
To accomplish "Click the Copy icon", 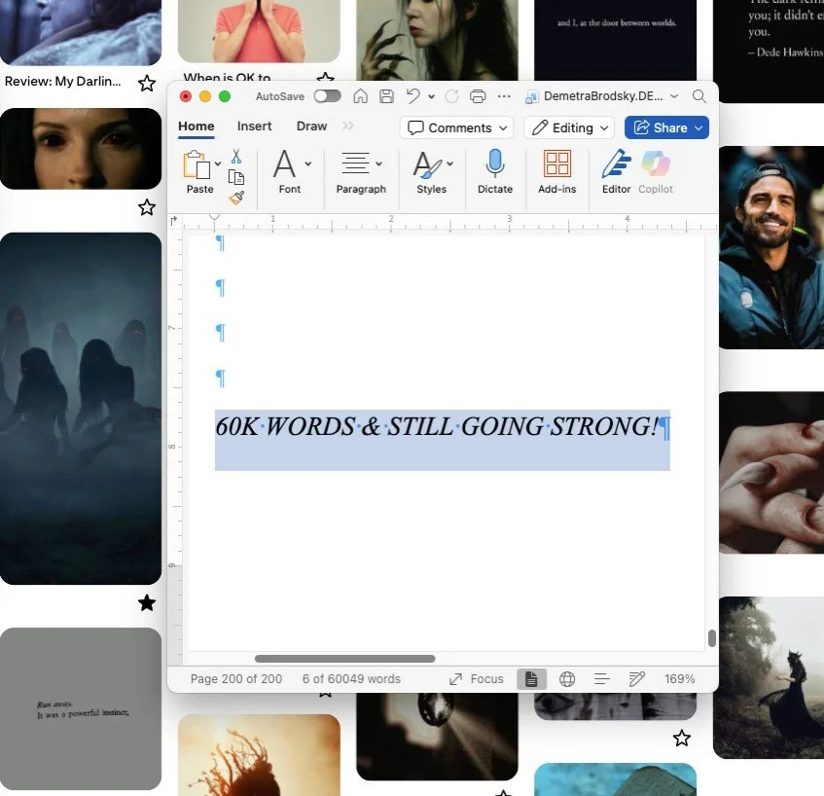I will click(236, 178).
